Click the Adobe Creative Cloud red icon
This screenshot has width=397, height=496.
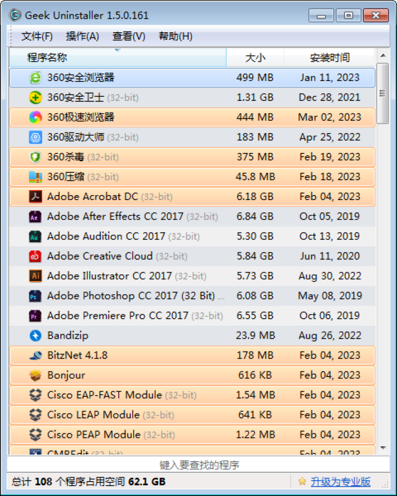pyautogui.click(x=35, y=256)
